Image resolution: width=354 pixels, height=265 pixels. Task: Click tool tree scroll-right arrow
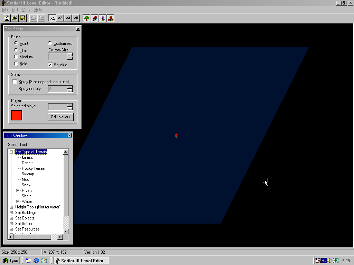[60, 237]
